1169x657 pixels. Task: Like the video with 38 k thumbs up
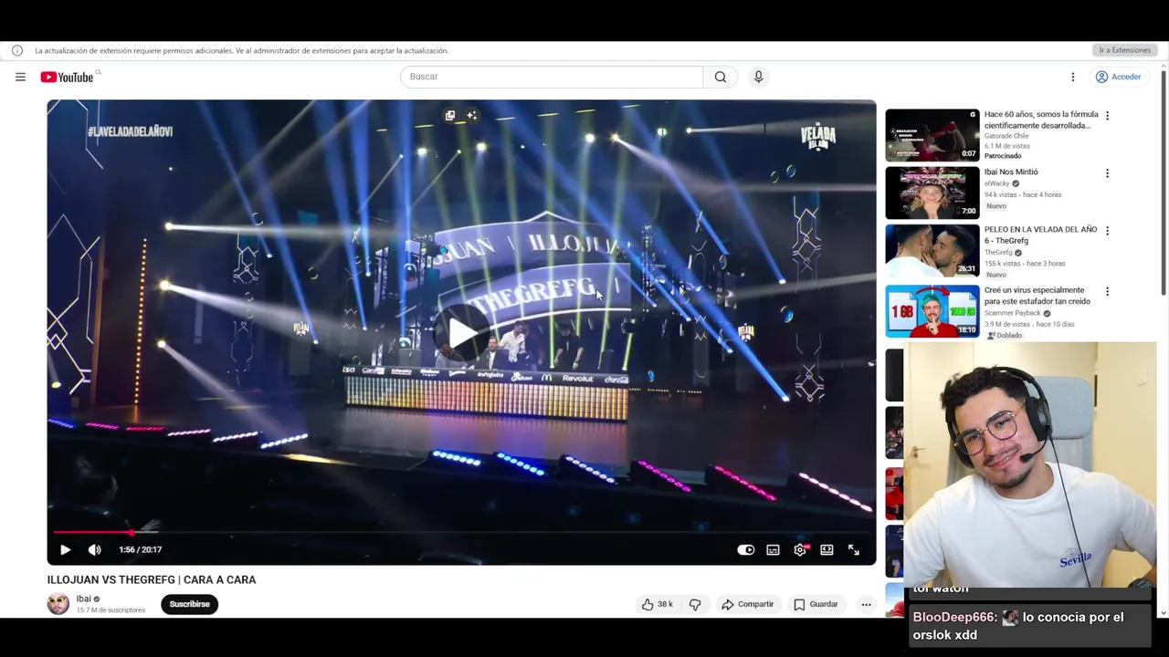pos(658,604)
